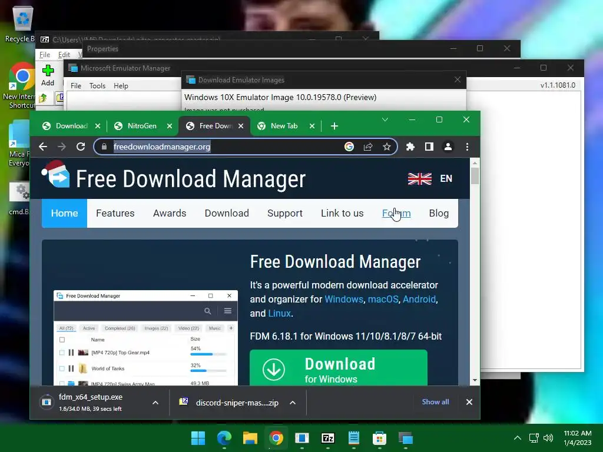Open File Explorer from taskbar
This screenshot has width=603, height=452.
pyautogui.click(x=250, y=438)
